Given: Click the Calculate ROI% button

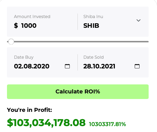Looking at the screenshot, I should (x=78, y=92).
